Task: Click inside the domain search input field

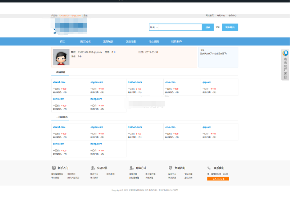Action: pyautogui.click(x=180, y=27)
